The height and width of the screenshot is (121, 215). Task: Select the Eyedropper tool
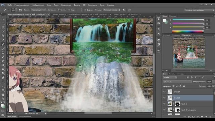(3, 40)
